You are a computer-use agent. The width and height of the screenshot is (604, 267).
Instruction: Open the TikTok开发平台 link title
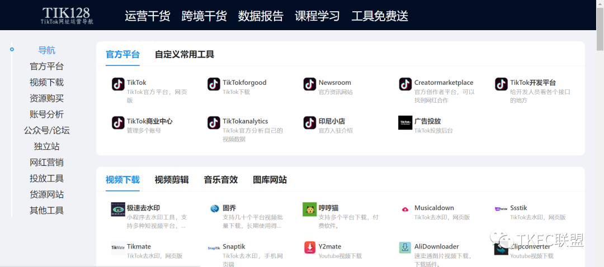click(x=533, y=83)
